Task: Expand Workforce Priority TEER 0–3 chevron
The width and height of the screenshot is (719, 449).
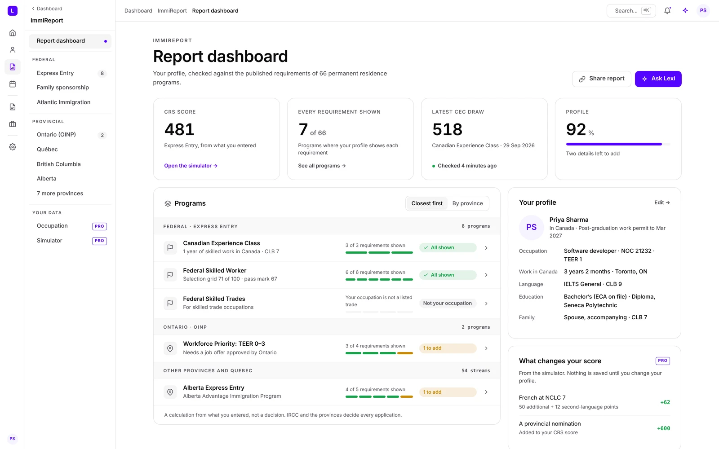Action: pyautogui.click(x=486, y=348)
